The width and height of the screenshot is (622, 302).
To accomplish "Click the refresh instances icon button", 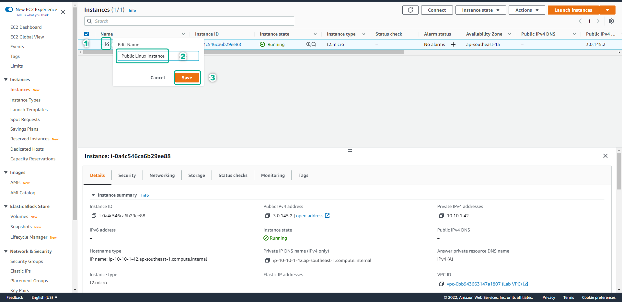I will point(410,10).
